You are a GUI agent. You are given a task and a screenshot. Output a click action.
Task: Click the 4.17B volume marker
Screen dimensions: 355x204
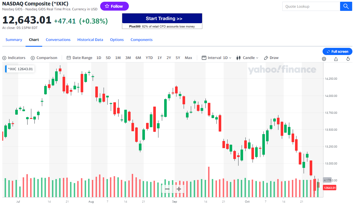pyautogui.click(x=327, y=180)
